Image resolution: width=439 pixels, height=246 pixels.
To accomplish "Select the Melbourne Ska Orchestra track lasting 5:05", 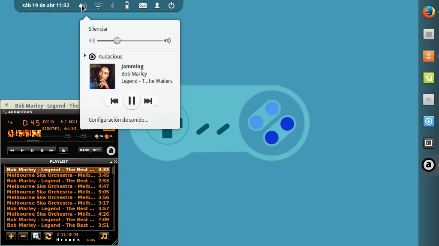I will 58,192.
